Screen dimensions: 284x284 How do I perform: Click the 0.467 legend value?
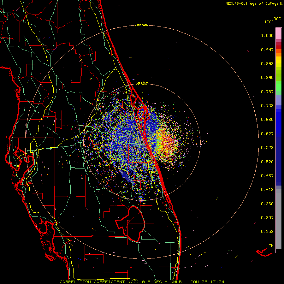point(267,176)
